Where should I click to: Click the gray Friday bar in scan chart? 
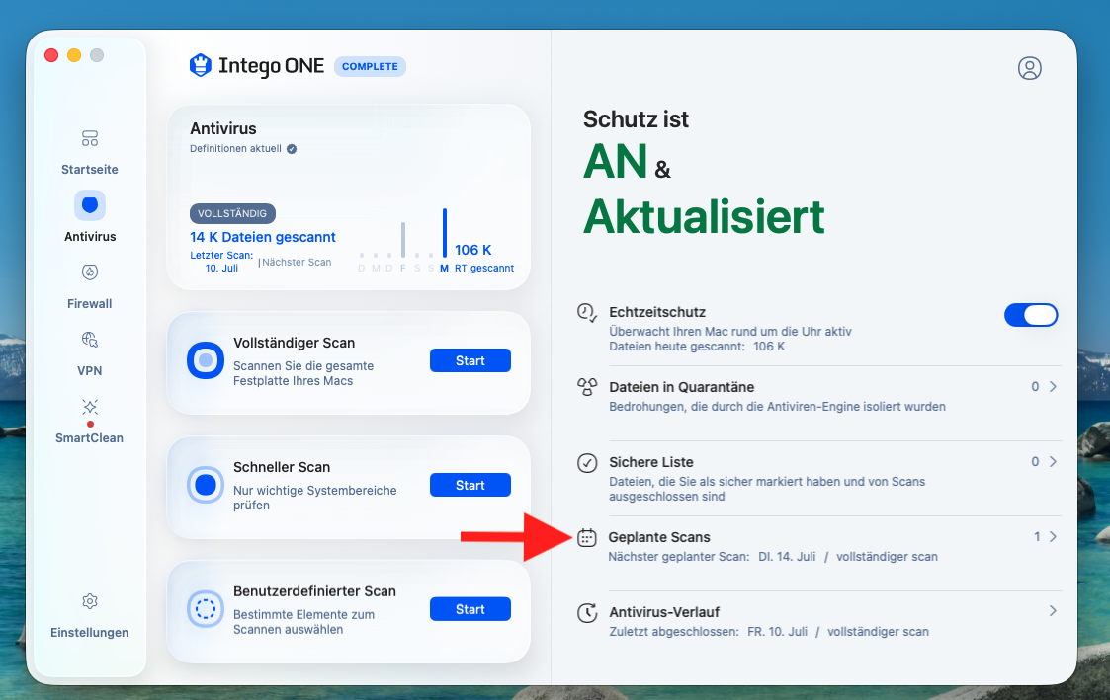[x=403, y=240]
